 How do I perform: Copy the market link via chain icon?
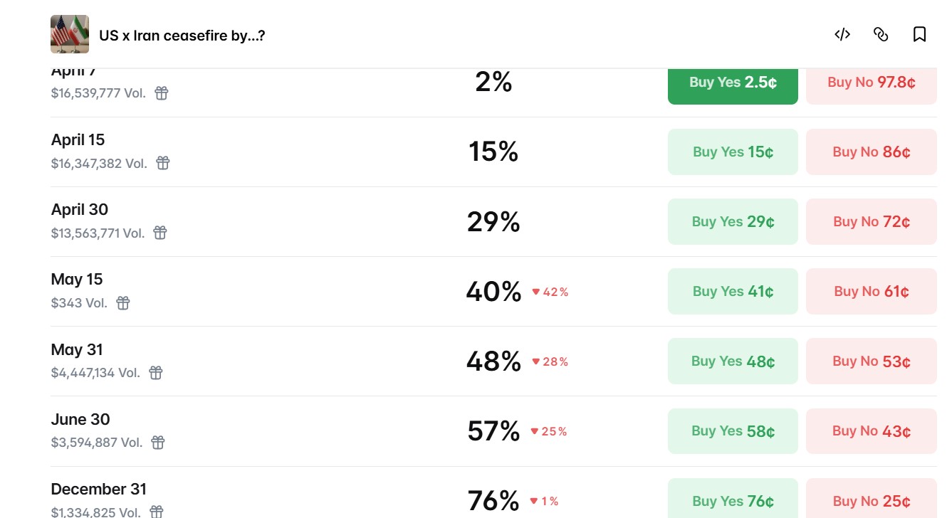[881, 34]
